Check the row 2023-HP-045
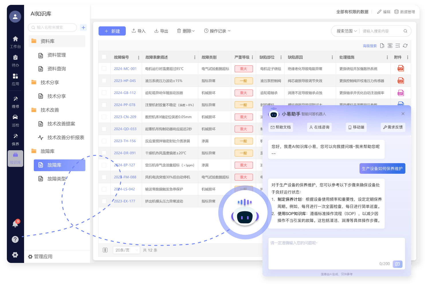428x287 pixels. click(104, 81)
